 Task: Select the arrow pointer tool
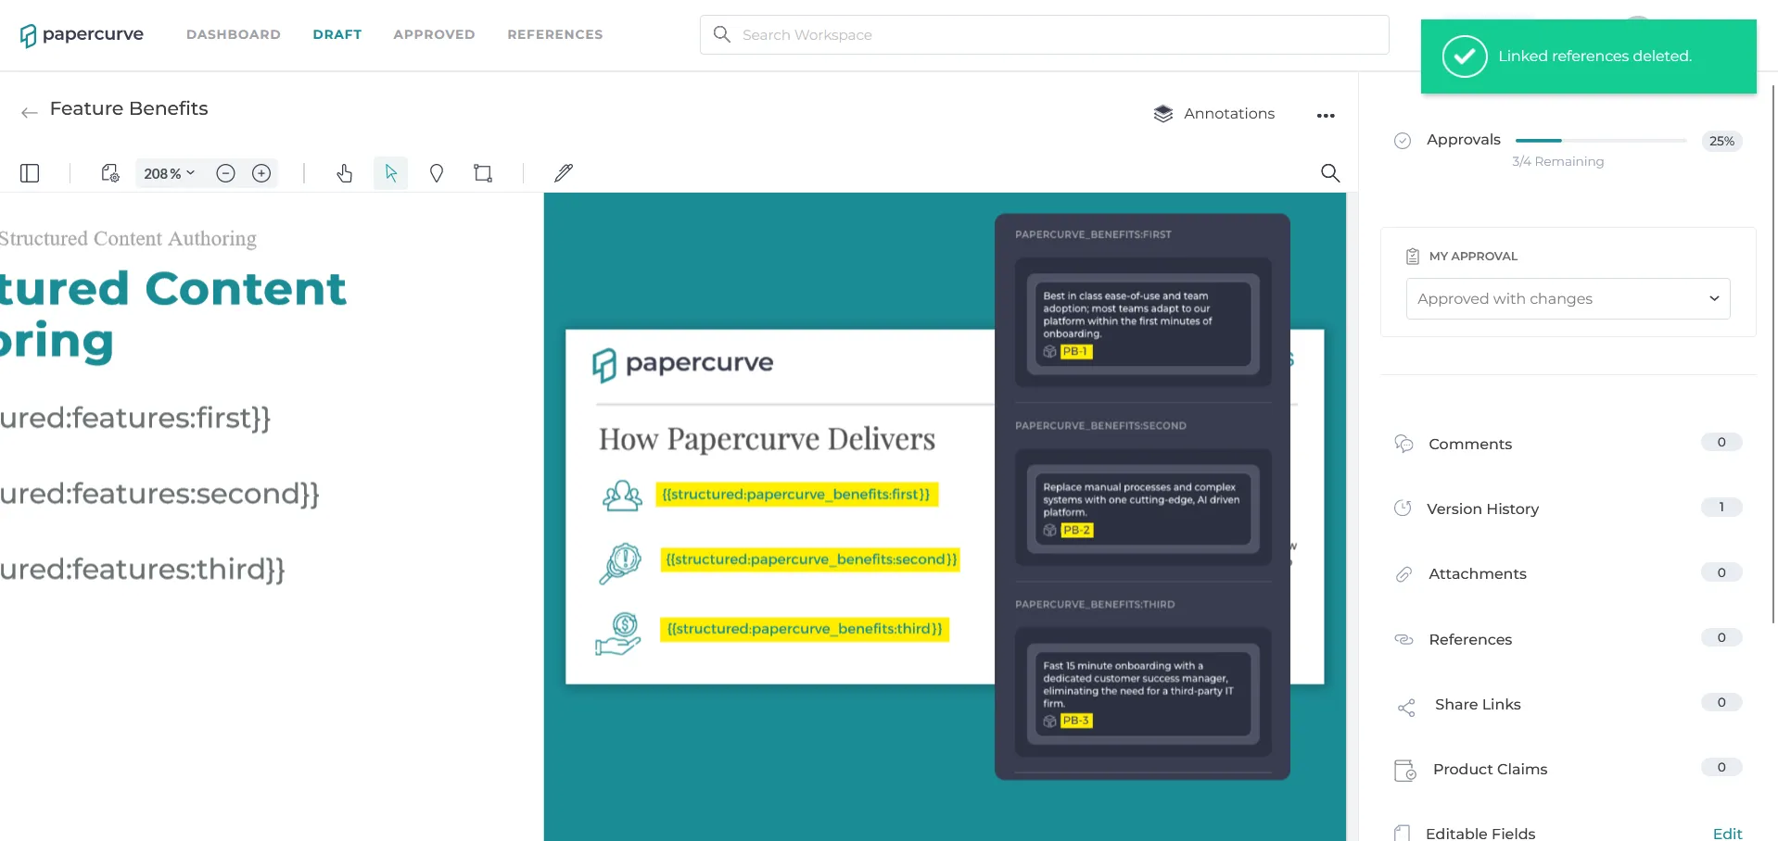(390, 173)
